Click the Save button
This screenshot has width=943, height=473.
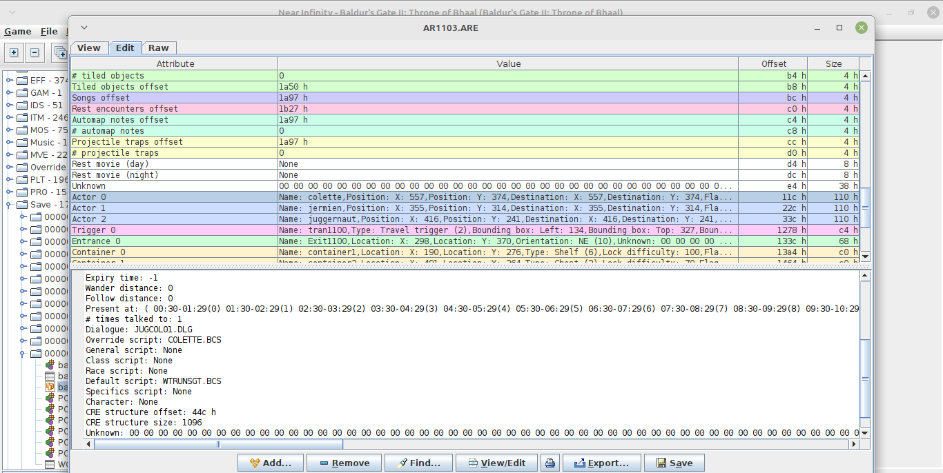tap(674, 463)
